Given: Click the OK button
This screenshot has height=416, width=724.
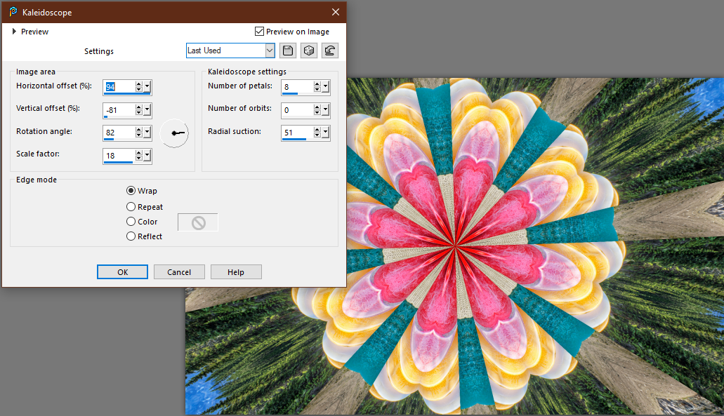Looking at the screenshot, I should click(x=122, y=272).
